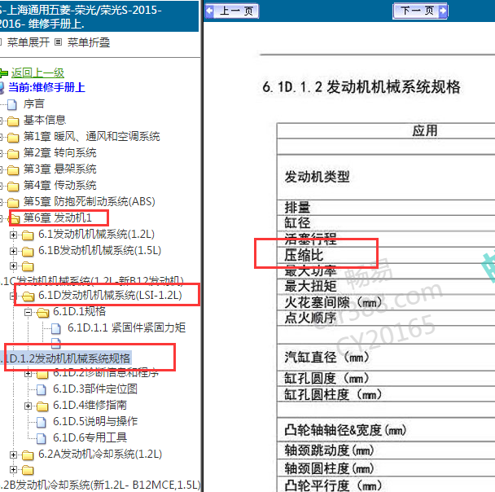Click the 轴颈跳动(mm) table cell
The height and width of the screenshot is (492, 495).
(x=329, y=450)
